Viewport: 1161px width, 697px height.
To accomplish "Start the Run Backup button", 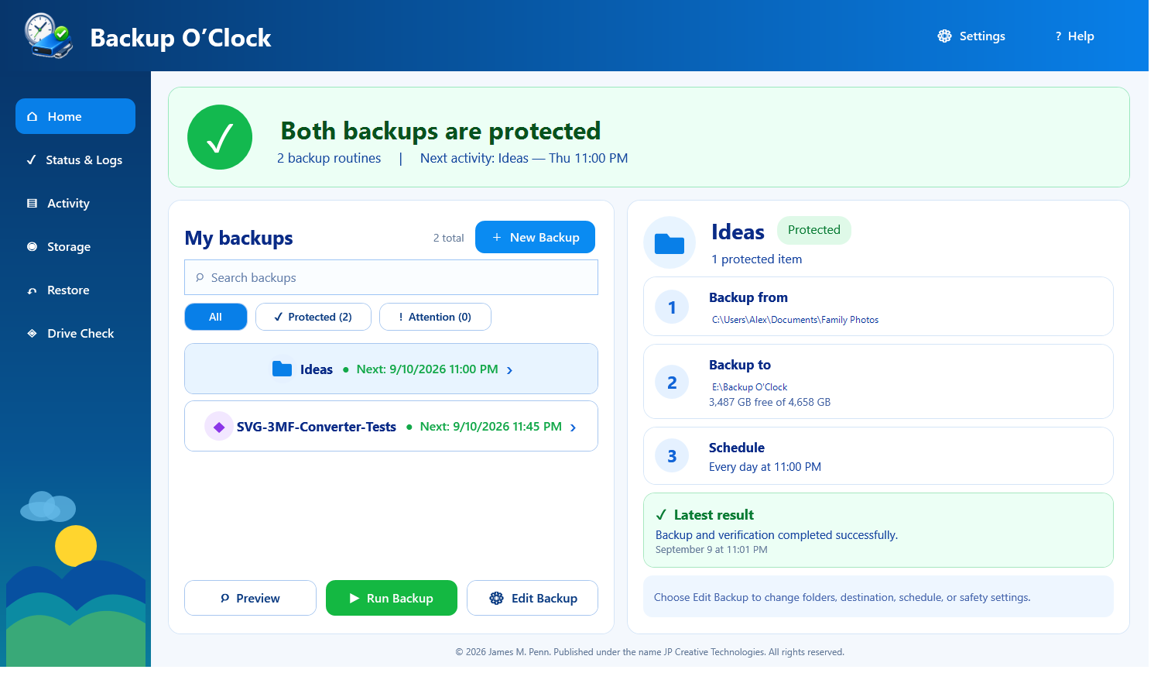I will point(392,598).
